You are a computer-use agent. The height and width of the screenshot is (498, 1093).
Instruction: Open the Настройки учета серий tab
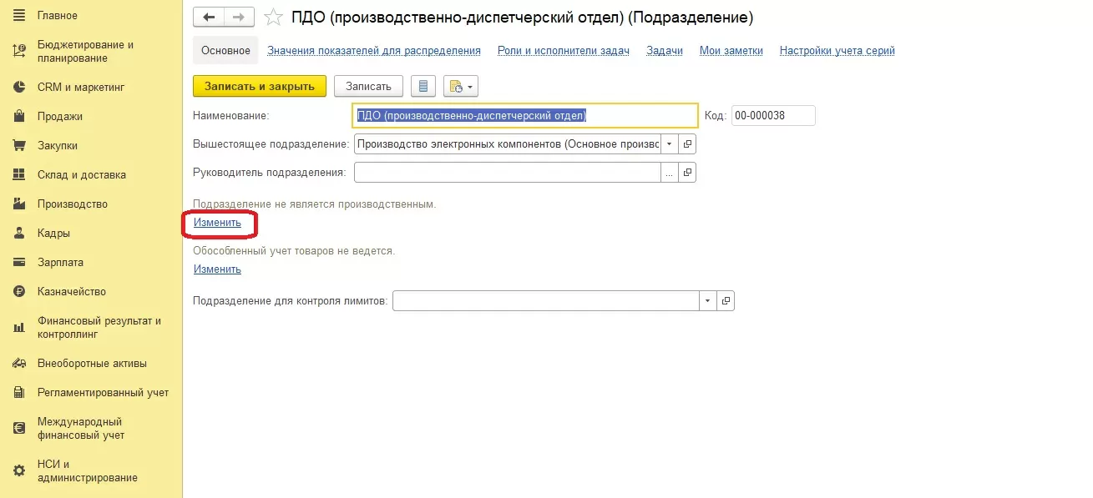(x=837, y=51)
